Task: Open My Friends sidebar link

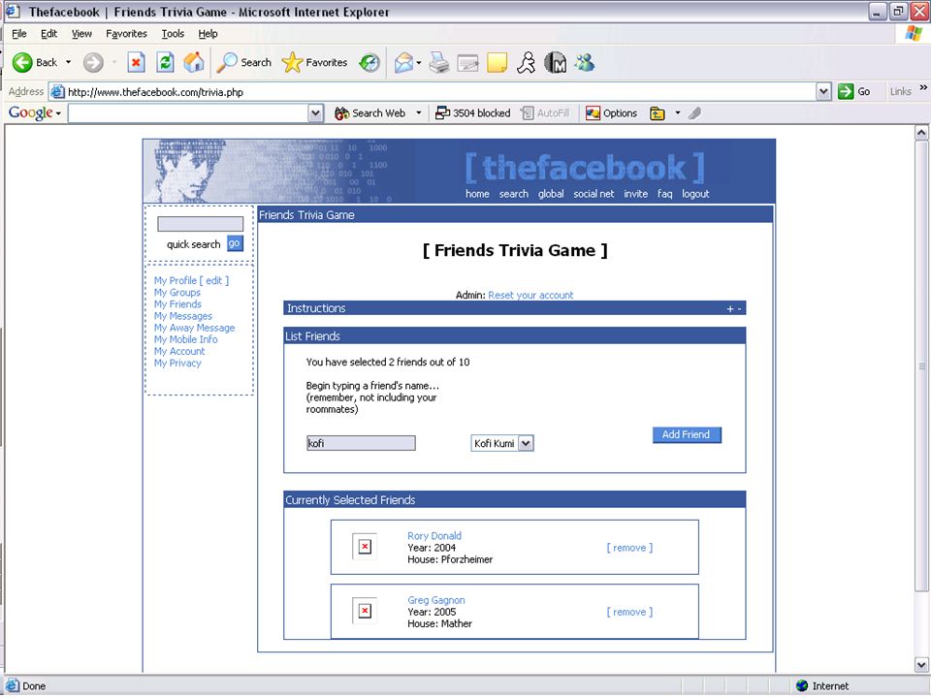Action: click(x=177, y=303)
